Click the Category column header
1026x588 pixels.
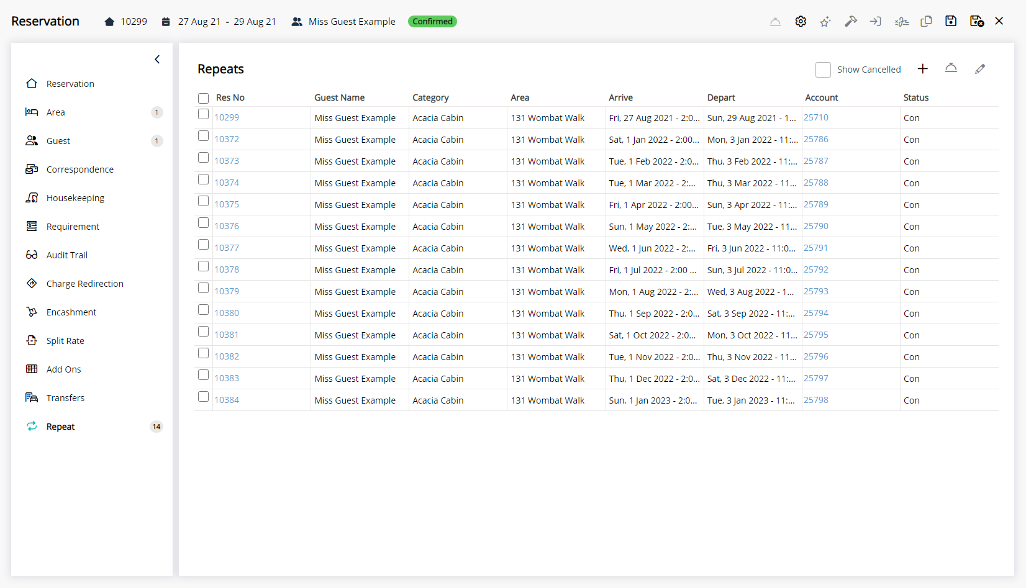[x=430, y=97]
